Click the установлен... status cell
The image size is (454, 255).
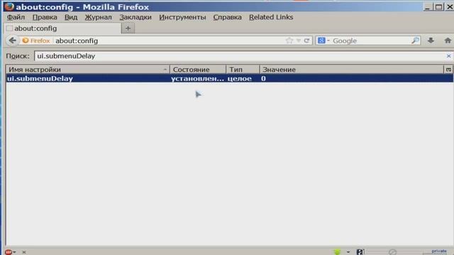pyautogui.click(x=197, y=79)
